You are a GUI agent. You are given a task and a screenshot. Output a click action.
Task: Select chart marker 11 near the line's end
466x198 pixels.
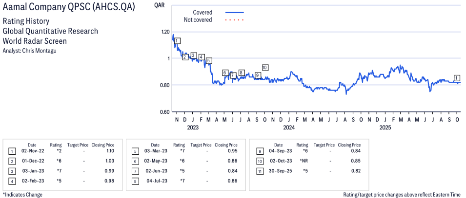(x=456, y=78)
